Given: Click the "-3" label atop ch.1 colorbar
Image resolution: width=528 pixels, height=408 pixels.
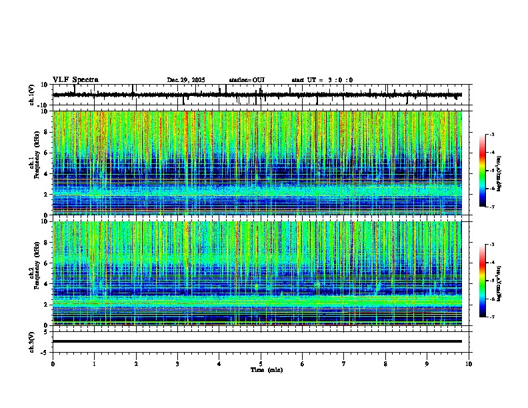Looking at the screenshot, I should [492, 135].
